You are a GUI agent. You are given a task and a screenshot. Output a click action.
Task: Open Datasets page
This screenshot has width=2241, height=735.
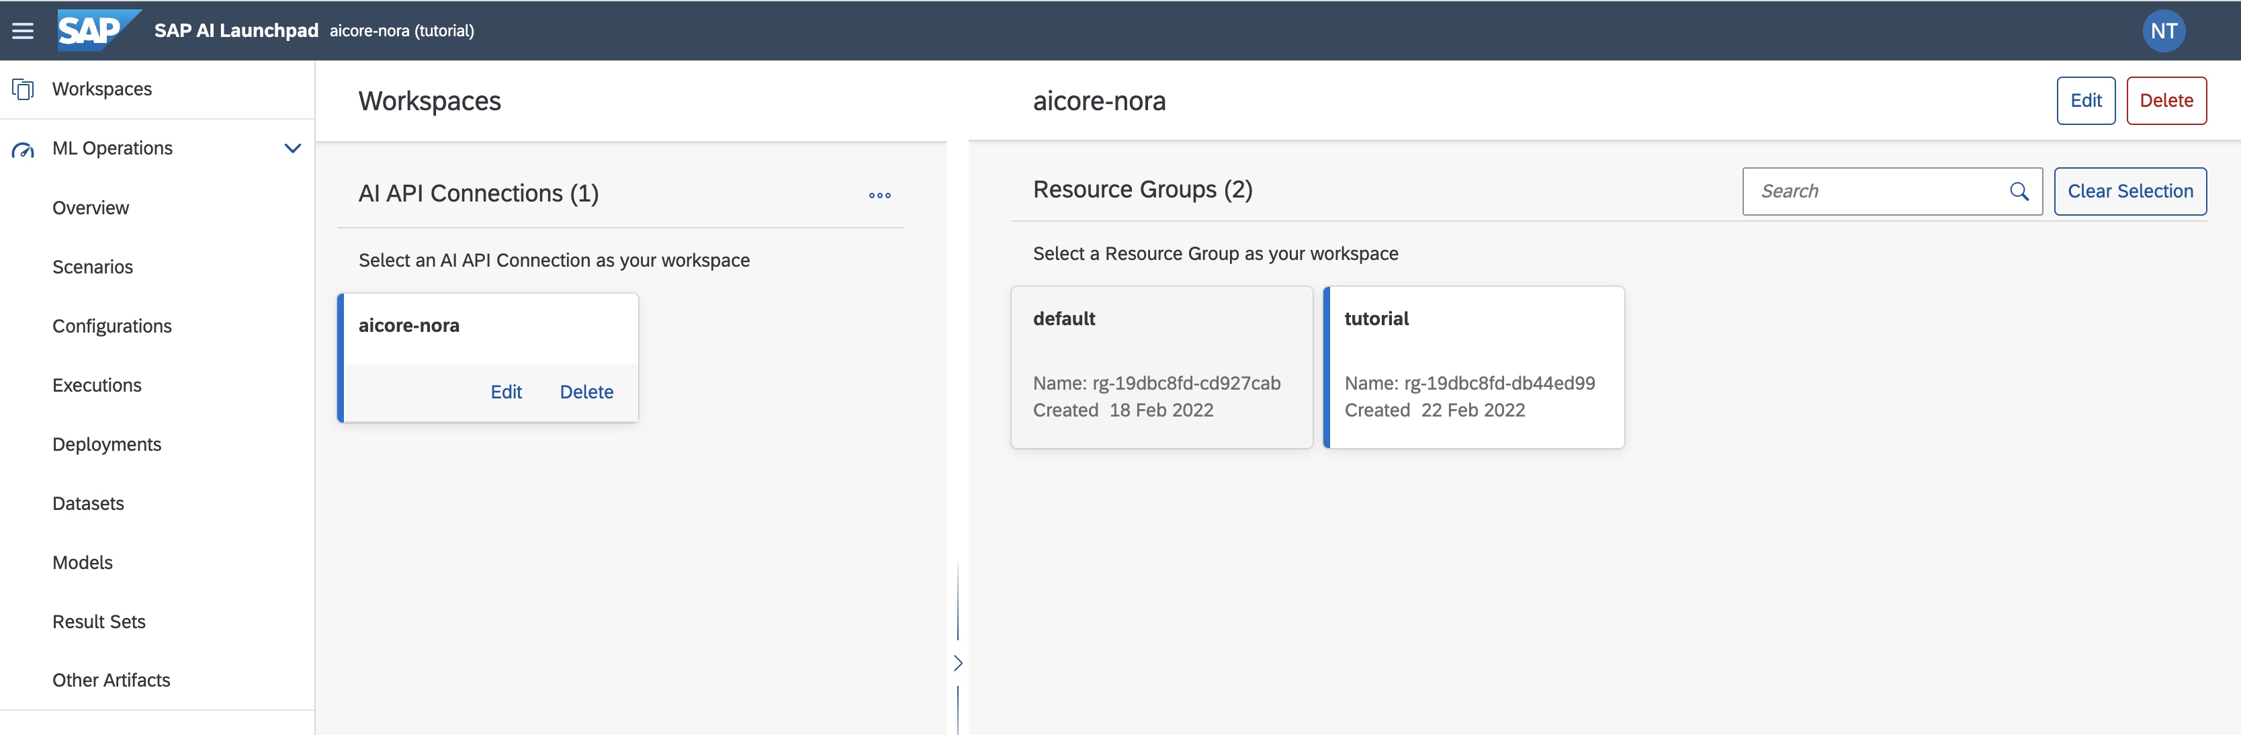click(88, 504)
